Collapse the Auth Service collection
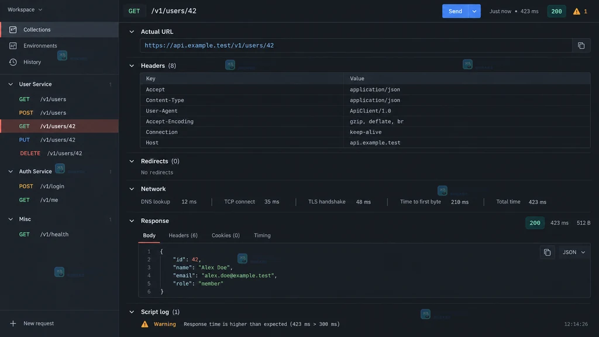 (x=11, y=171)
